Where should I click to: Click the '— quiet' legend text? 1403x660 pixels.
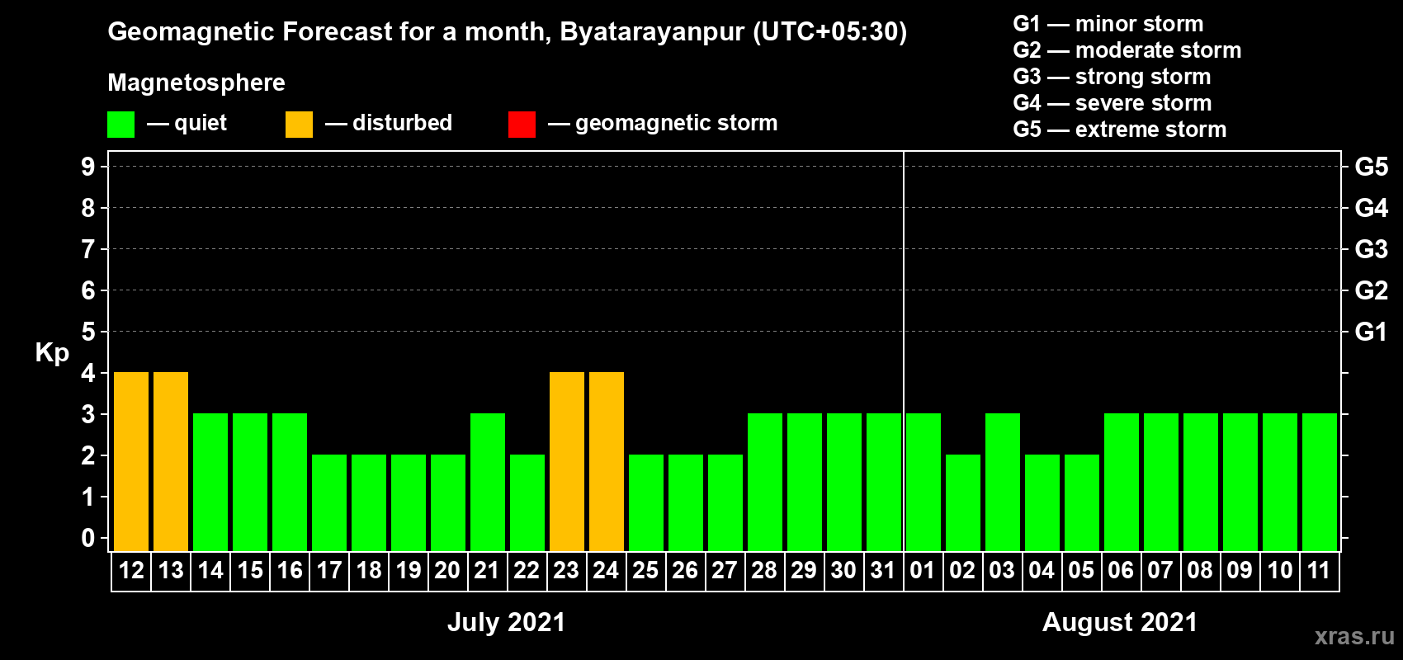[187, 123]
